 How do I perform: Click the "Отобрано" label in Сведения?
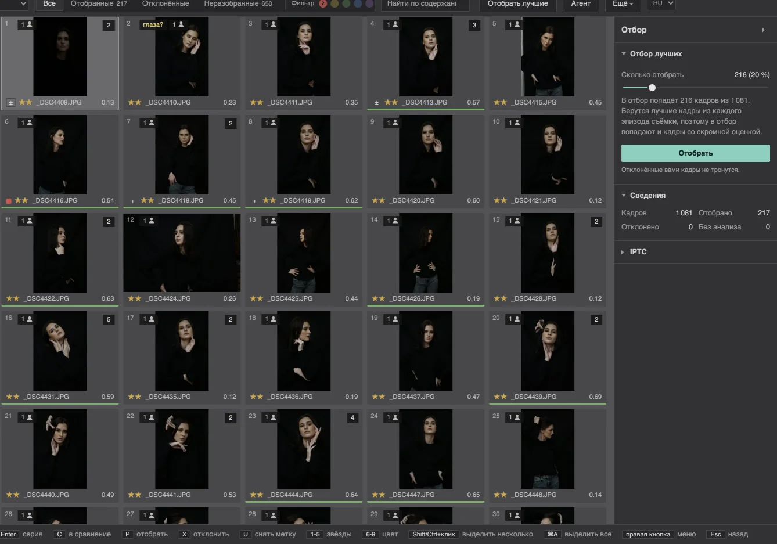(715, 213)
